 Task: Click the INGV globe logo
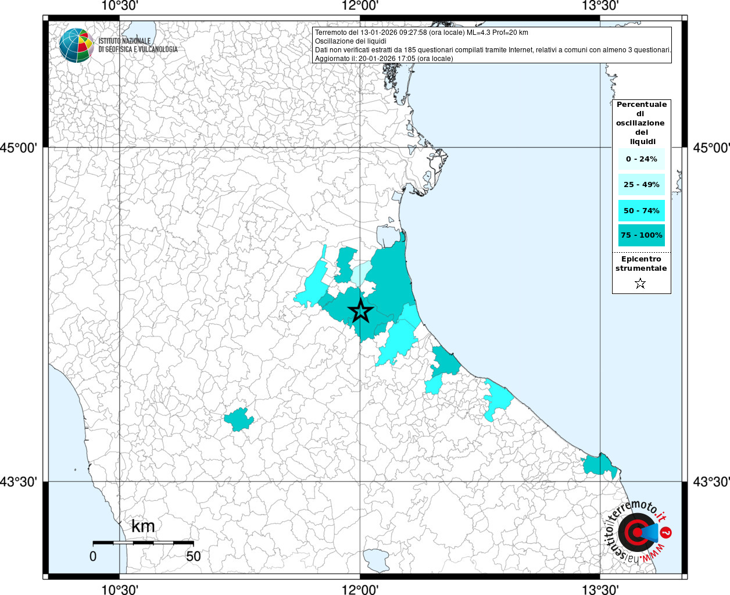(76, 45)
